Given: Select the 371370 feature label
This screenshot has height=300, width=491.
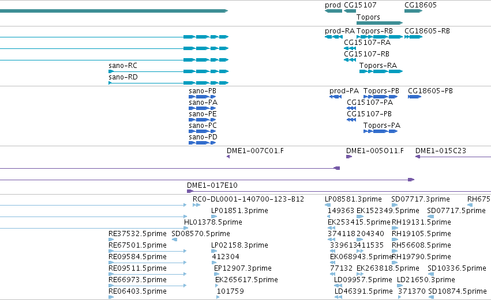Looking at the screenshot, I should (x=412, y=291).
